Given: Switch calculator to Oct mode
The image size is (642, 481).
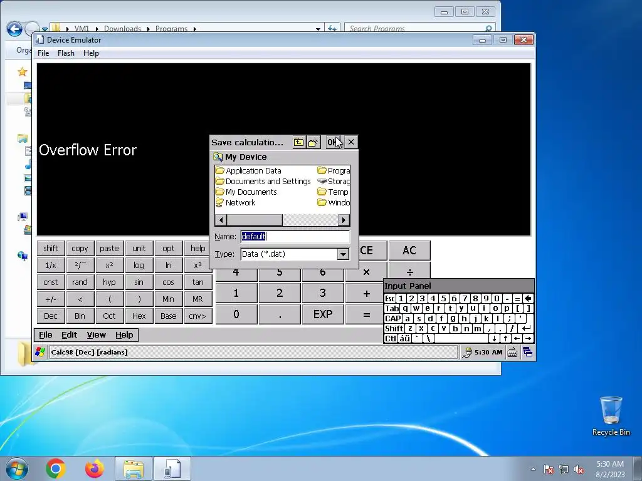Looking at the screenshot, I should point(109,316).
